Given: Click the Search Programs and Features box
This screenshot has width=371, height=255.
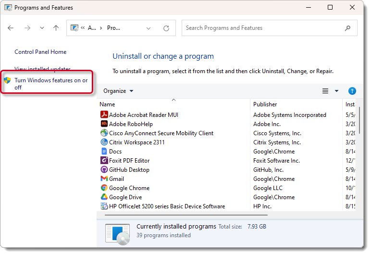Looking at the screenshot, I should [263, 28].
